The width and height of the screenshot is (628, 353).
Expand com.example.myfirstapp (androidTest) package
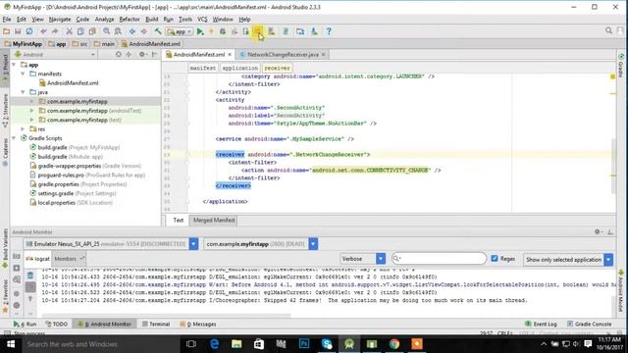tap(31, 111)
